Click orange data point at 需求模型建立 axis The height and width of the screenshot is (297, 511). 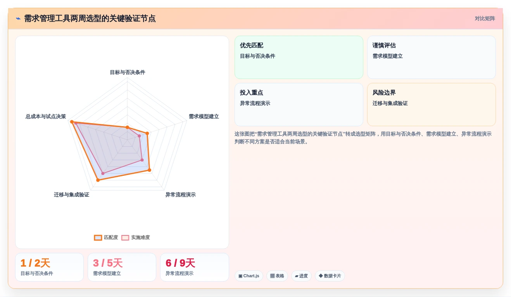(x=147, y=133)
